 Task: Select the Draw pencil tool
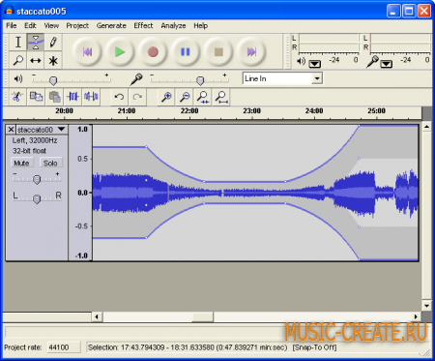[53, 42]
